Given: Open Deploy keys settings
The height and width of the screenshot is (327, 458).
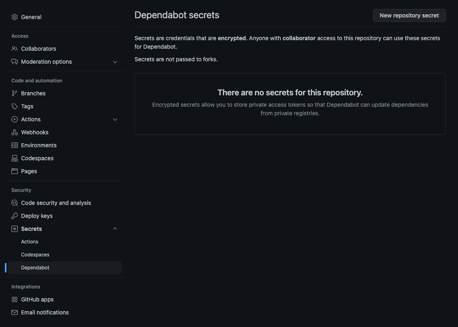Looking at the screenshot, I should click(65, 216).
